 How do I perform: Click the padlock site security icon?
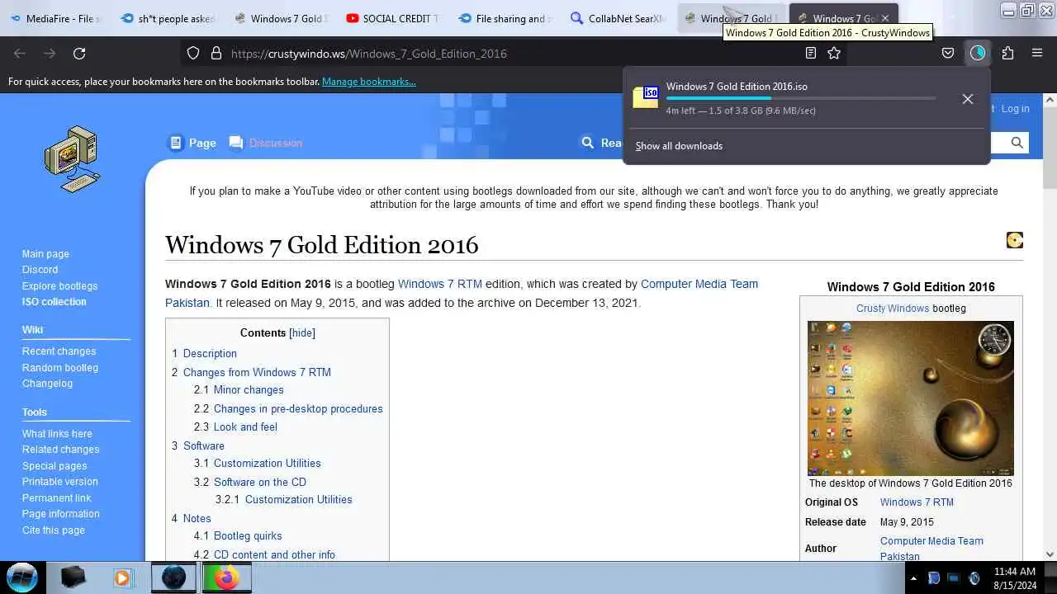(x=216, y=54)
